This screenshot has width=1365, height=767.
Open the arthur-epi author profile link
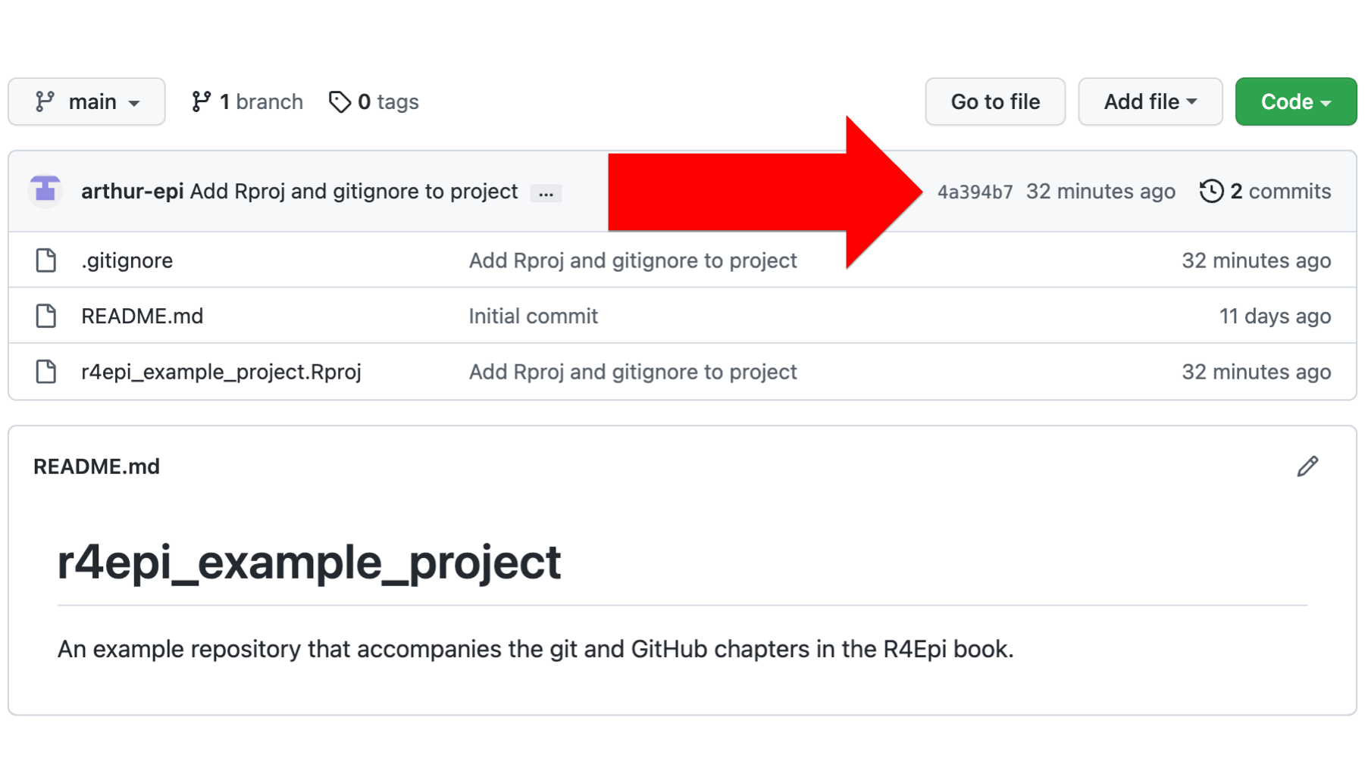click(132, 191)
